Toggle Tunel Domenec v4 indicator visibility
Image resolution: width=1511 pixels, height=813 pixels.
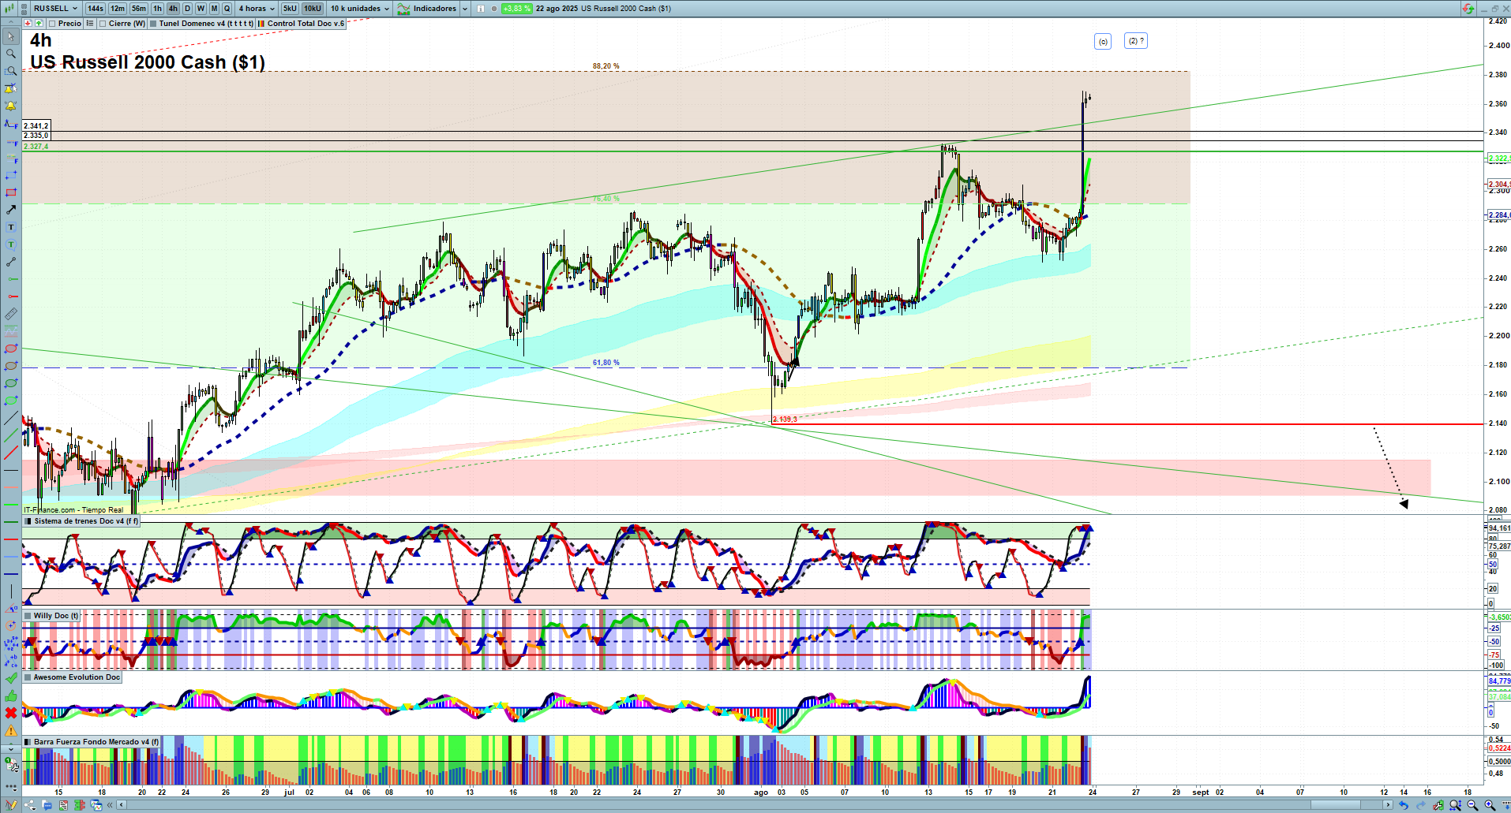tap(153, 24)
